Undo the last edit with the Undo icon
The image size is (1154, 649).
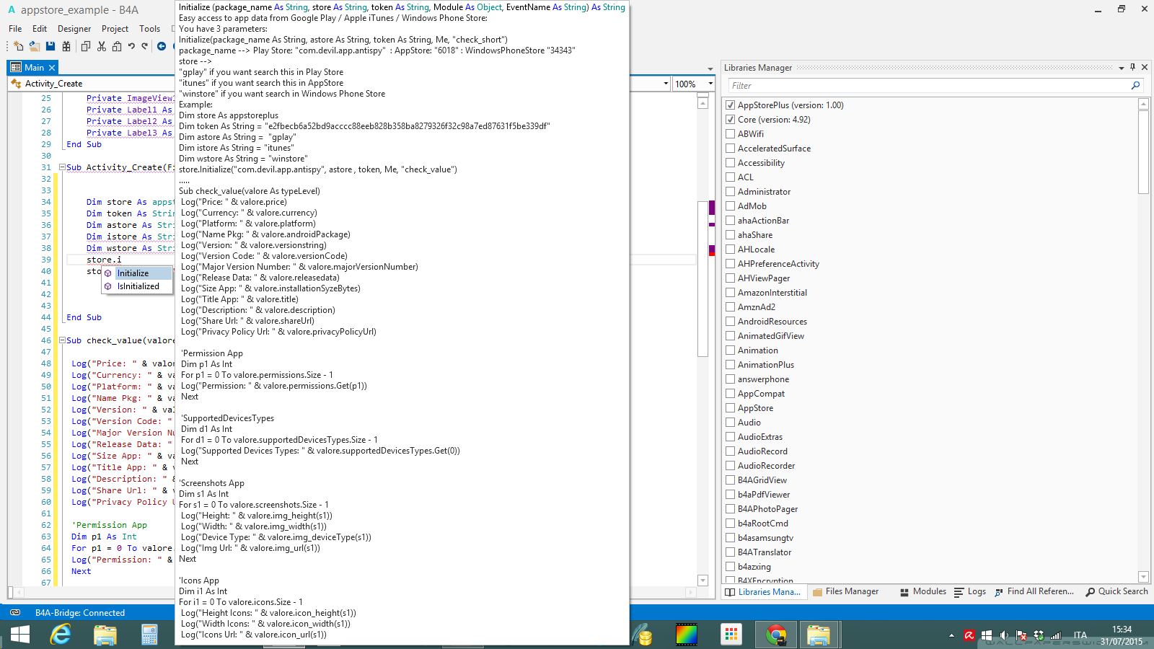(x=131, y=45)
